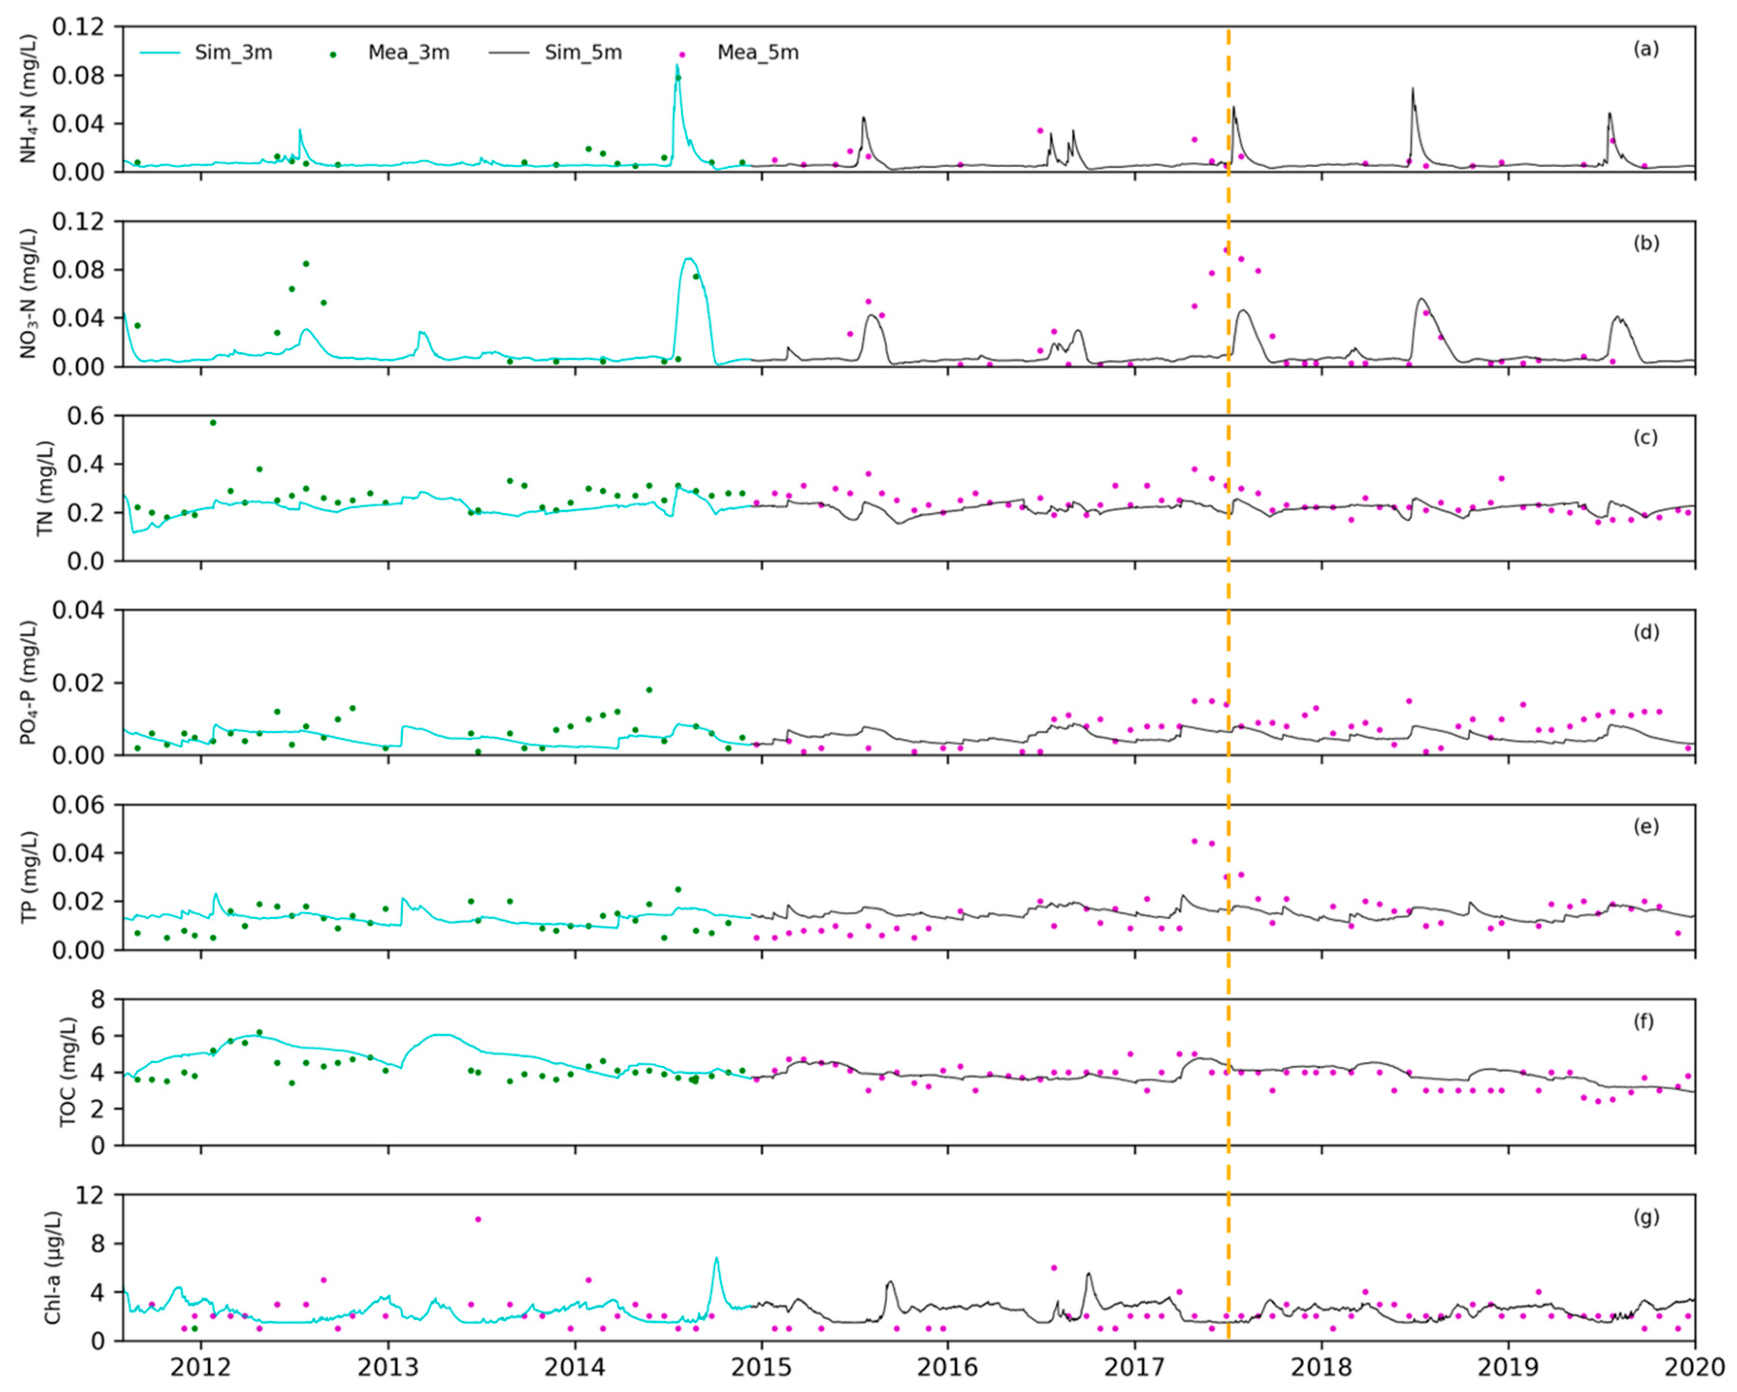The height and width of the screenshot is (1392, 1737).
Task: Click the Sim_3m legend label
Action: pos(234,53)
